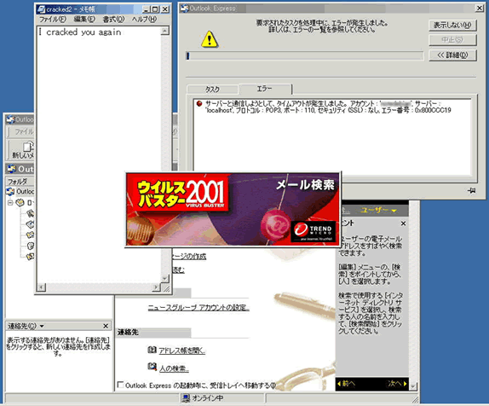Open the 人の検索 link
Viewport: 489px width, 406px height.
(x=174, y=368)
